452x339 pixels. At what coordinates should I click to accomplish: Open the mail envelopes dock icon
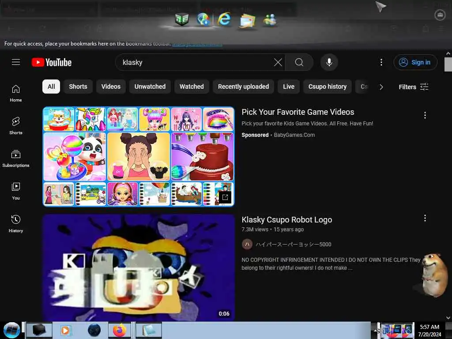click(x=247, y=21)
